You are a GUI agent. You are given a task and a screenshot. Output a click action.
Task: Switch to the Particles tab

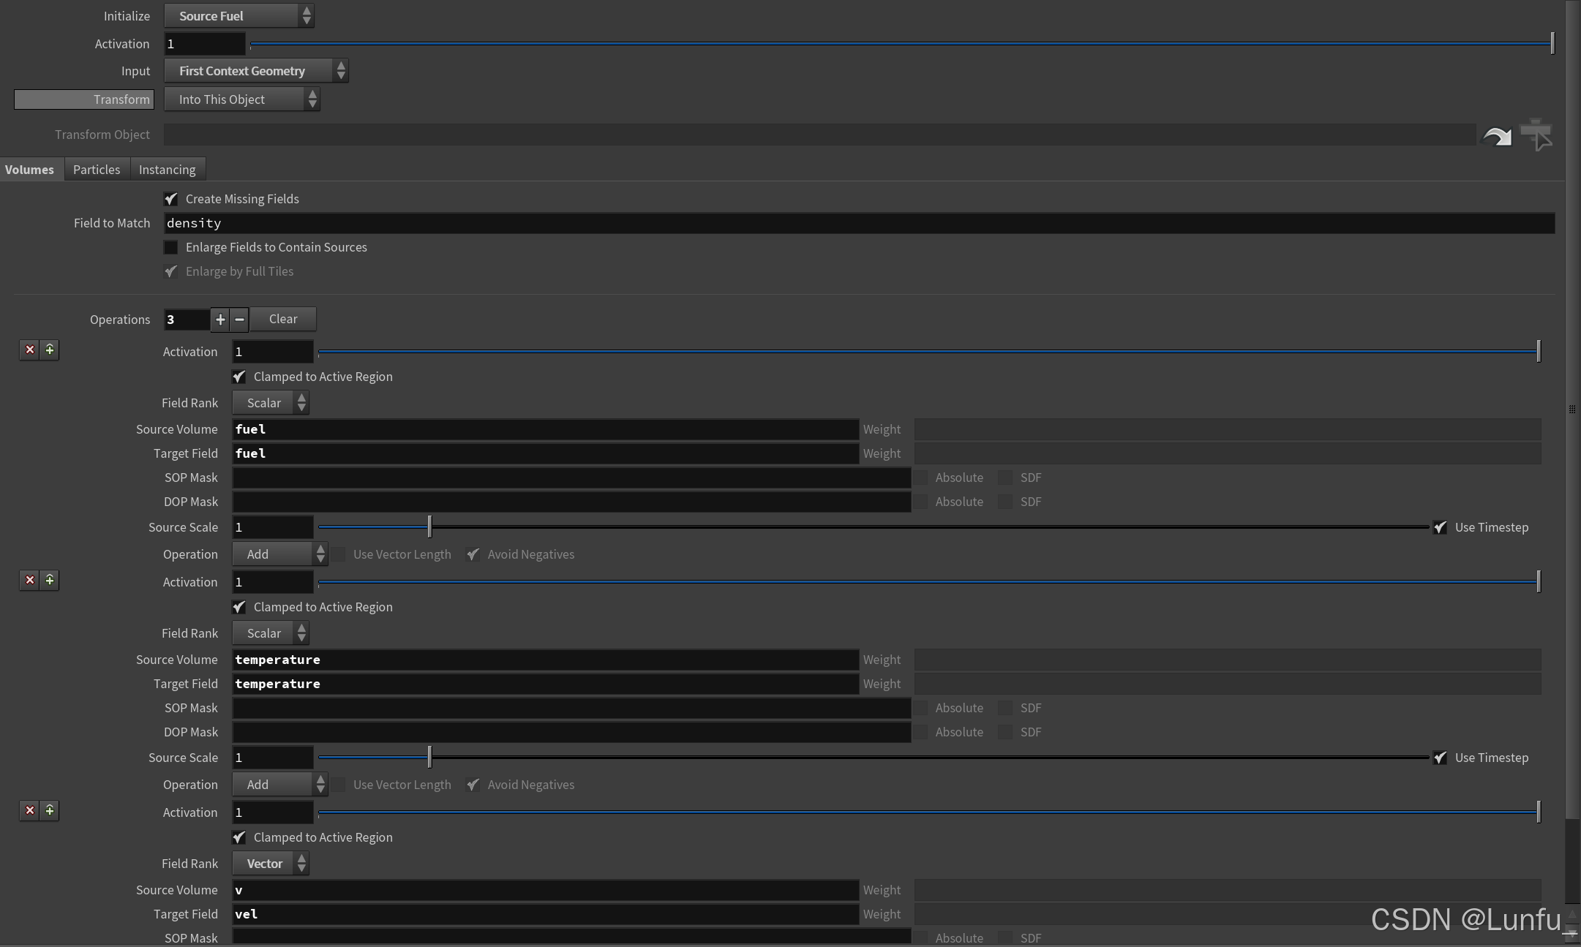click(x=96, y=169)
